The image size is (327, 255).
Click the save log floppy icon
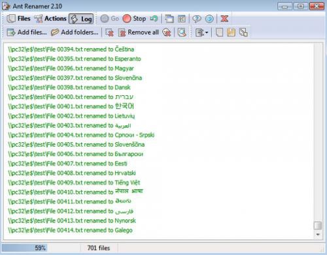[231, 33]
